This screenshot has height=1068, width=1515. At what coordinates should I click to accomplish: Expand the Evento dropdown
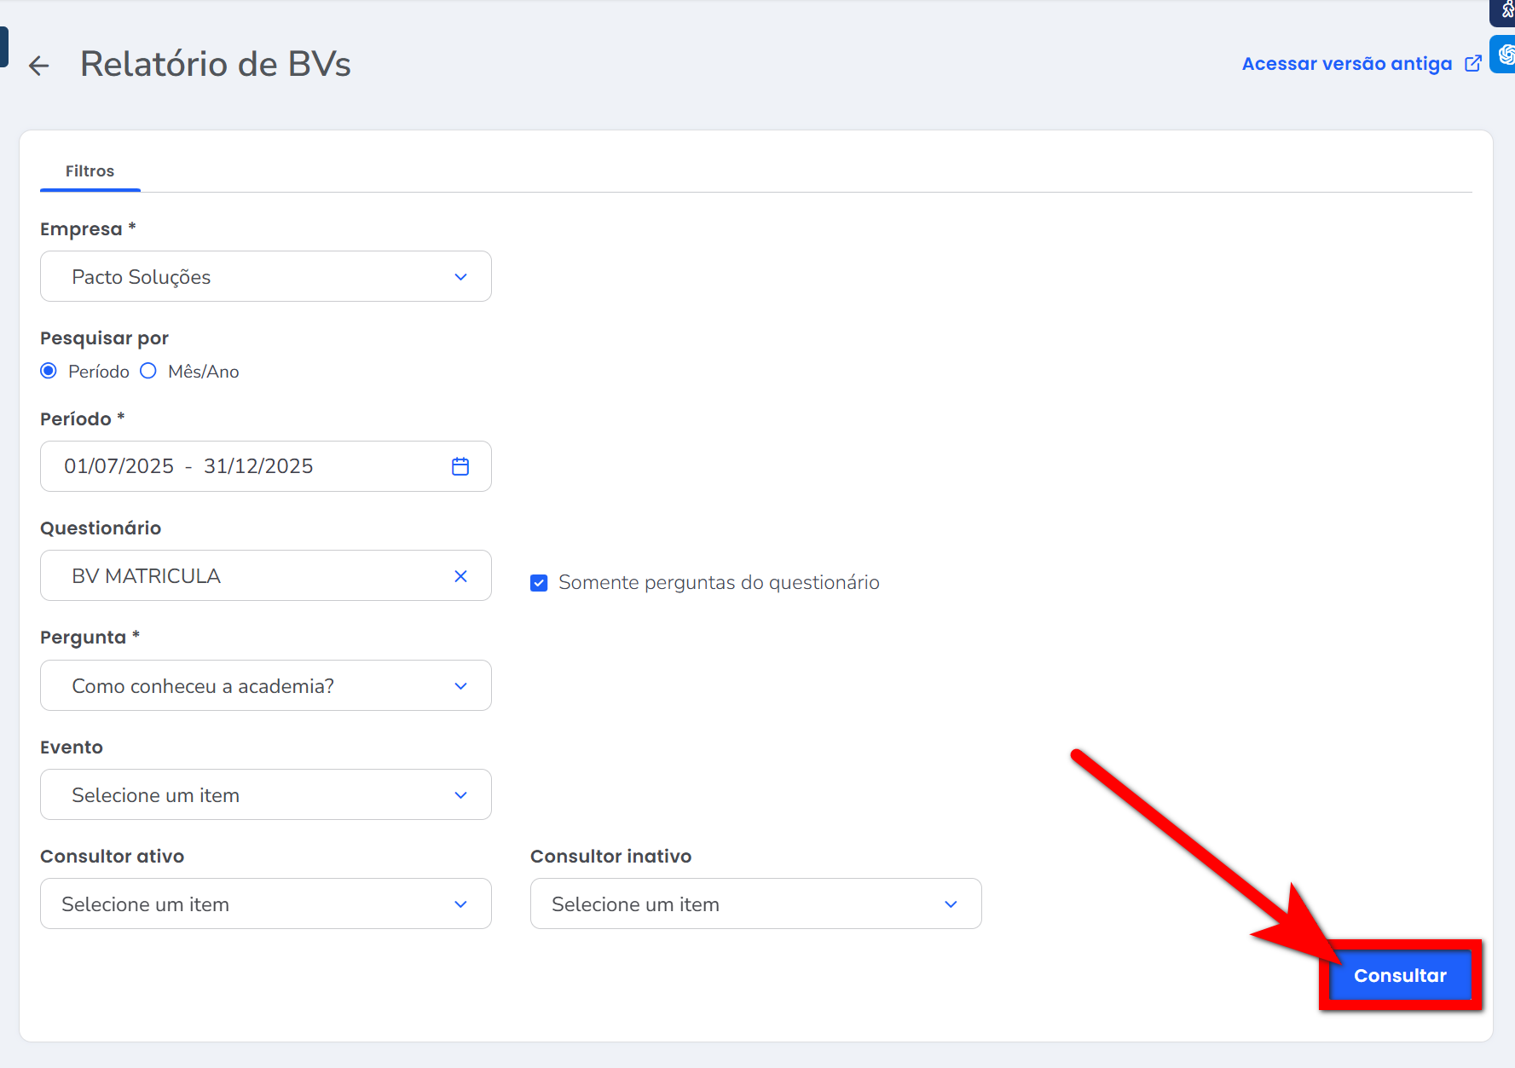(x=265, y=795)
